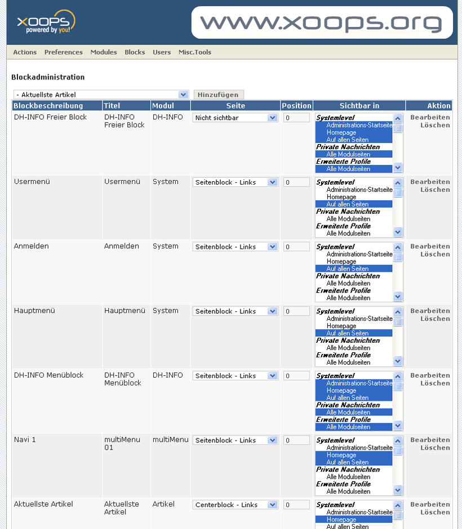Screen dimensions: 462x529
Task: Expand the Aktuellste Artikel block dropdown
Action: 101,95
